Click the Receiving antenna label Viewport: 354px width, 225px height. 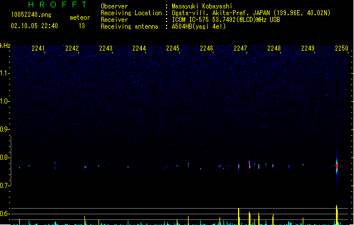[129, 26]
